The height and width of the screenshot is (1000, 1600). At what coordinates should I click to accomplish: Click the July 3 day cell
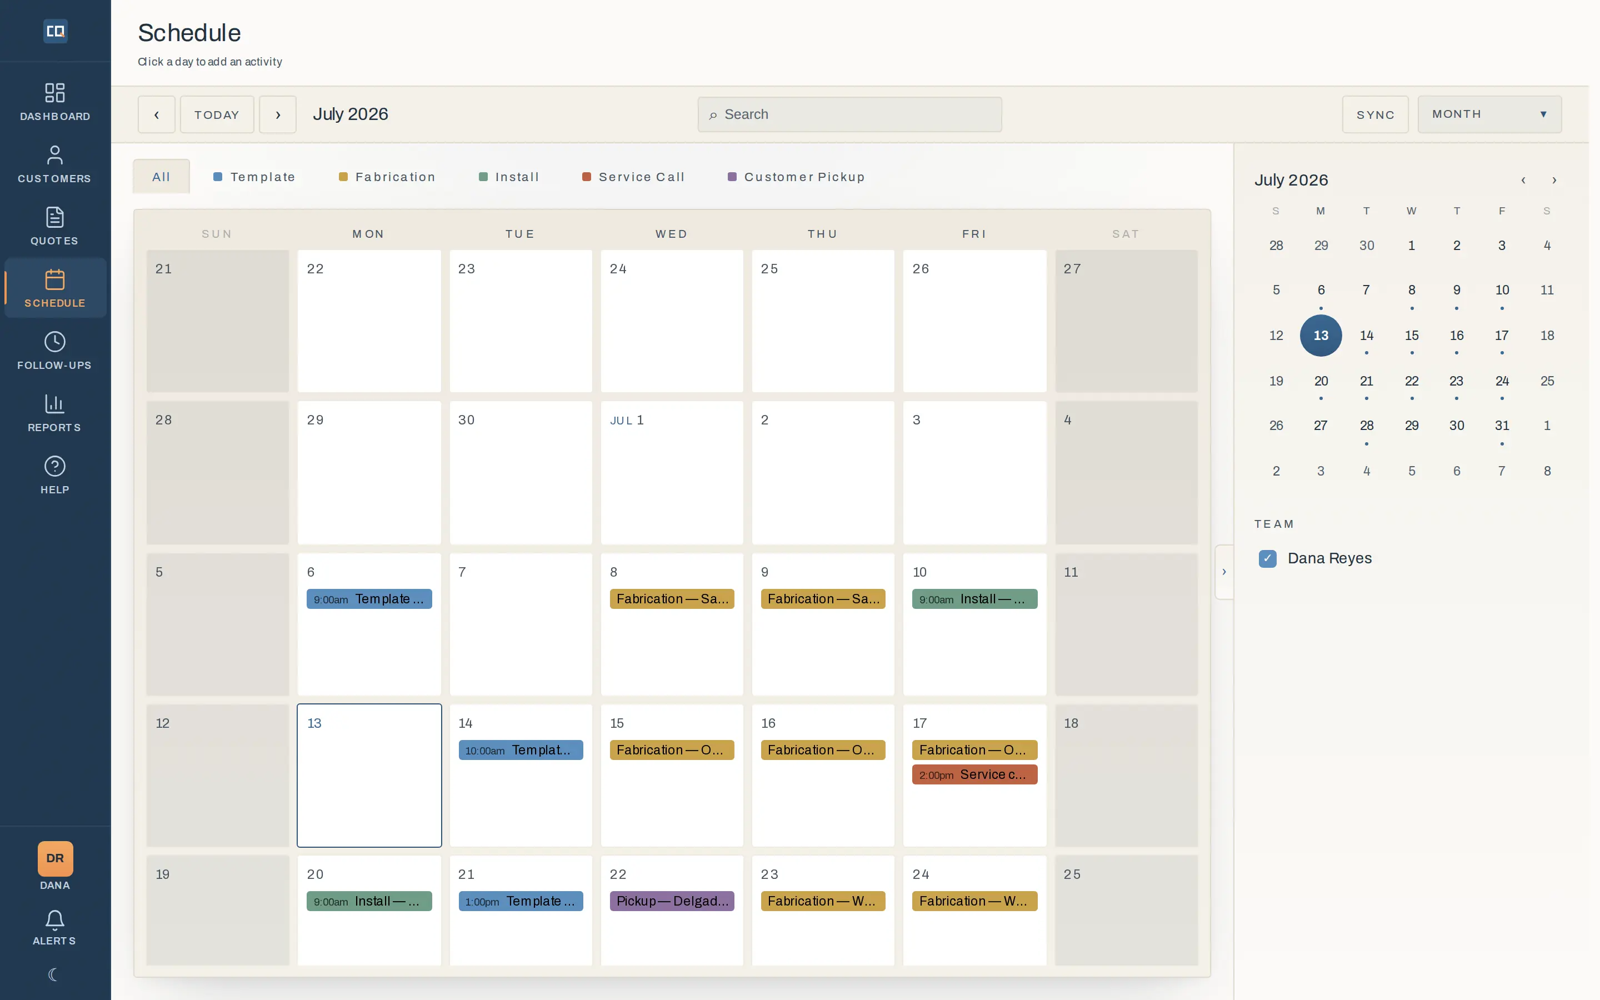tap(974, 473)
